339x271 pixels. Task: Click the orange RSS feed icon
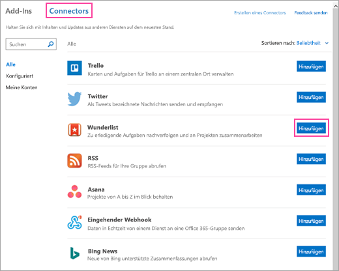click(74, 161)
